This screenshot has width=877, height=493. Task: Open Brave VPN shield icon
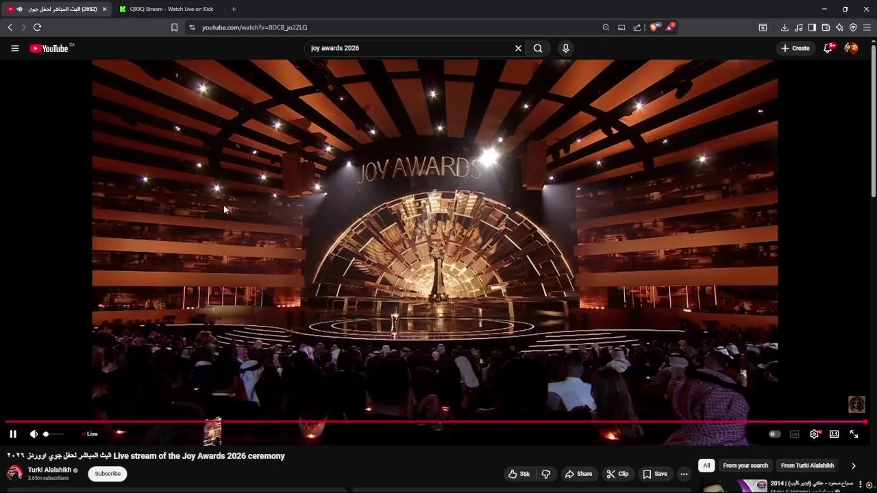853,27
